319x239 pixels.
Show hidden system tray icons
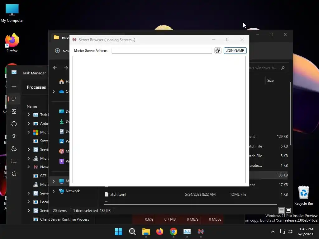pos(273,232)
